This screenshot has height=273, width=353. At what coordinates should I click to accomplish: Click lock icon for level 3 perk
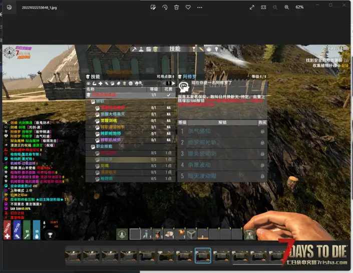262,154
